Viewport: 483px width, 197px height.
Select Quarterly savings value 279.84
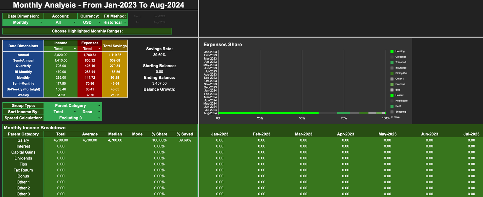tap(115, 66)
